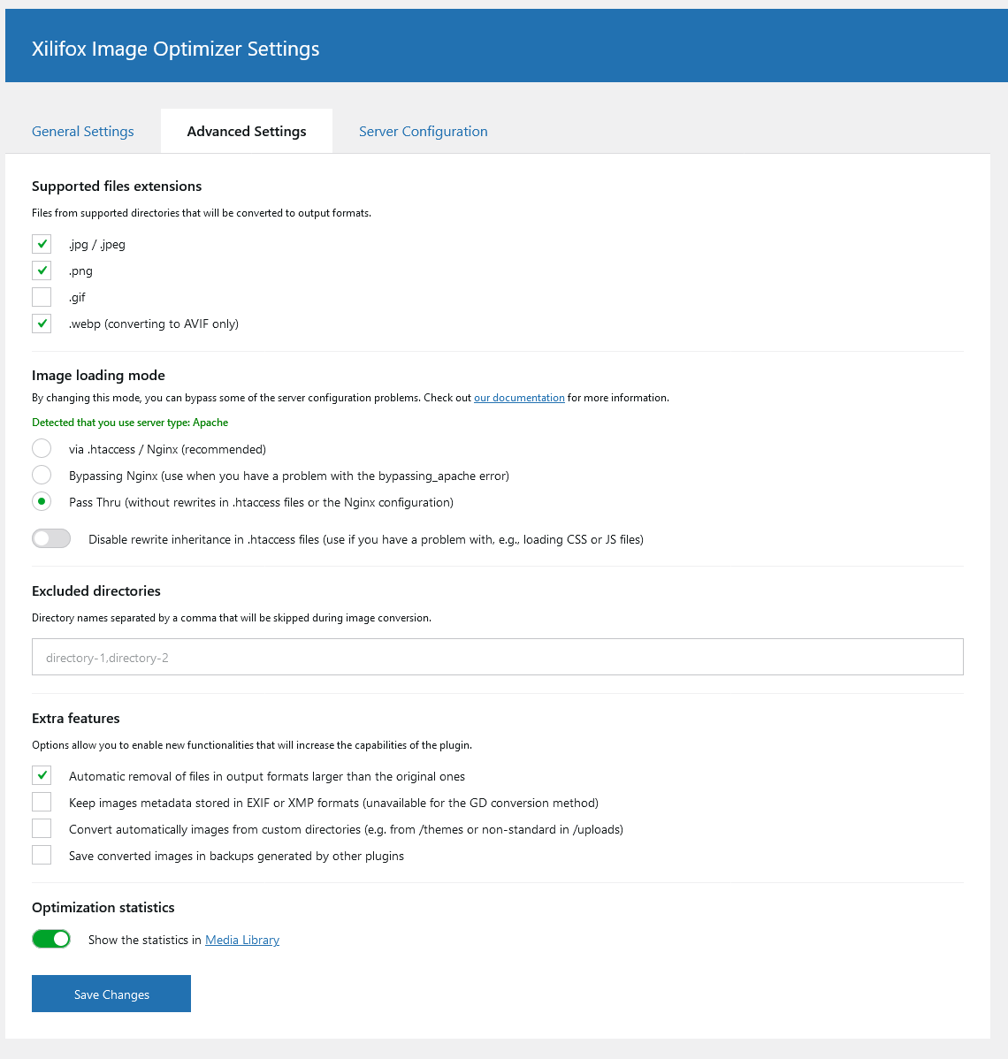Open the General Settings tab
This screenshot has width=1008, height=1059.
82,131
